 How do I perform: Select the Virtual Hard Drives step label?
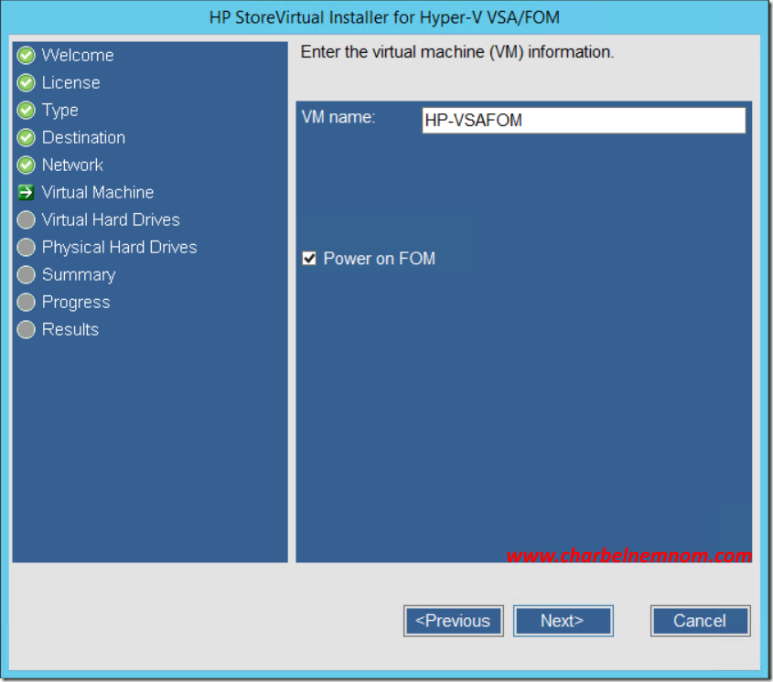pos(111,219)
